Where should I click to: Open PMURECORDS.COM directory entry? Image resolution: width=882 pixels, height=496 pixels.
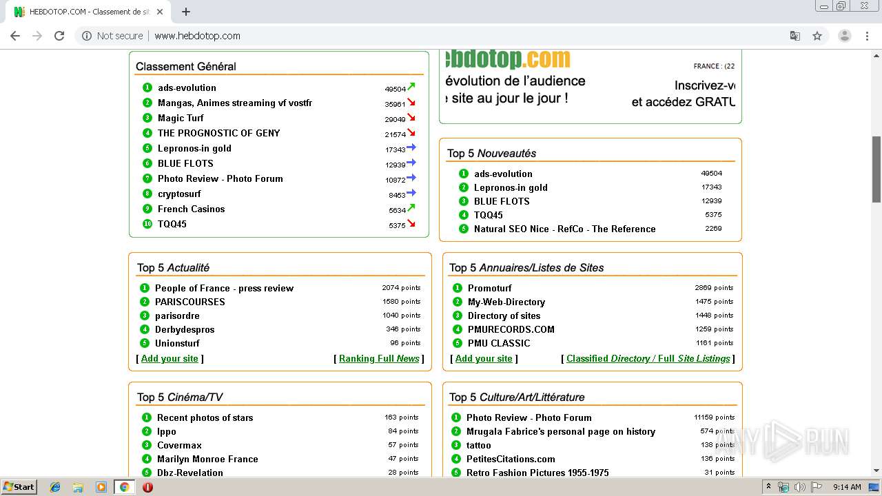(x=511, y=329)
